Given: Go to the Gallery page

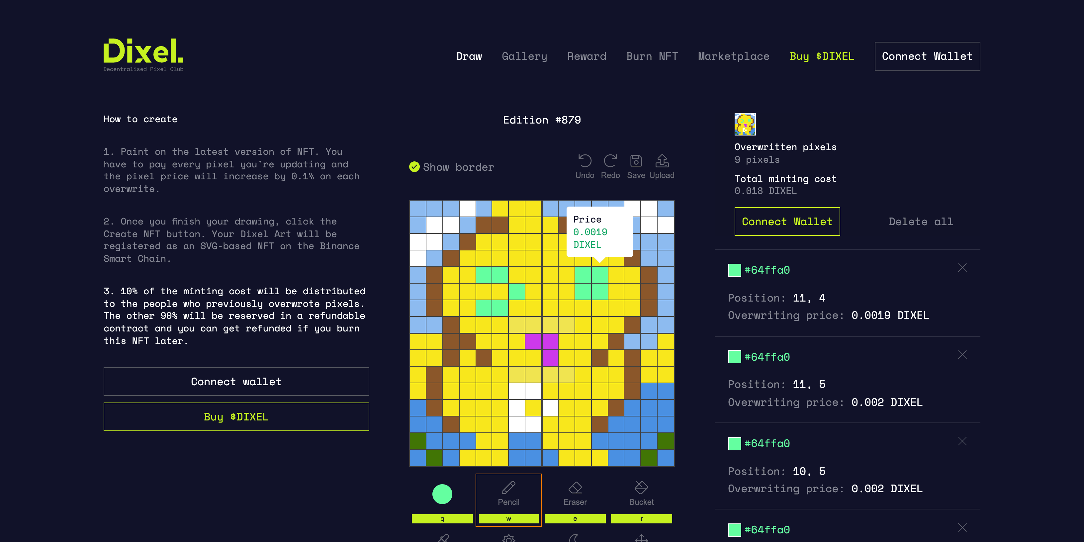Looking at the screenshot, I should tap(524, 56).
